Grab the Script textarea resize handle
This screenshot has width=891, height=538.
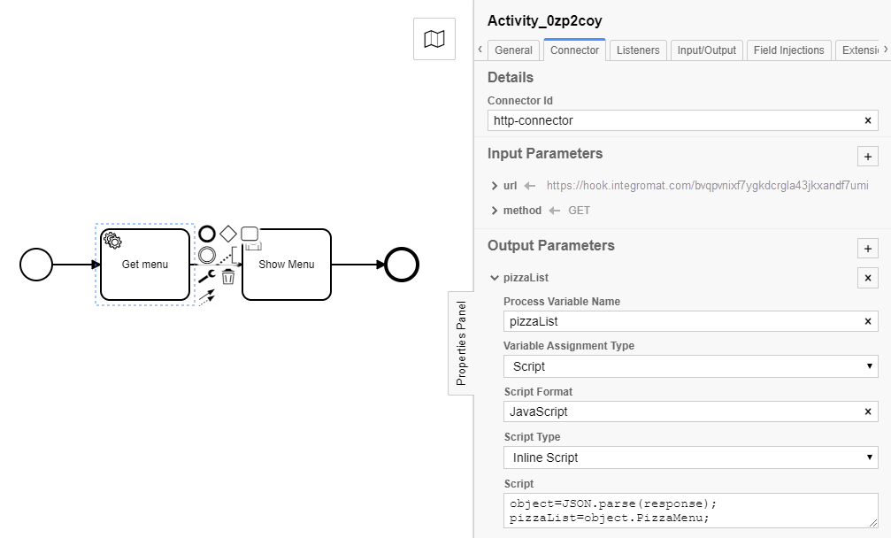tap(872, 523)
